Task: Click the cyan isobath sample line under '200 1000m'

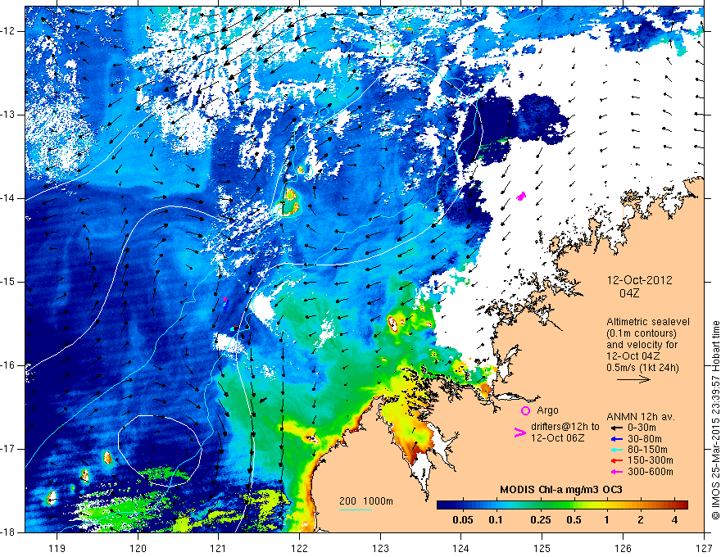Action: (356, 509)
